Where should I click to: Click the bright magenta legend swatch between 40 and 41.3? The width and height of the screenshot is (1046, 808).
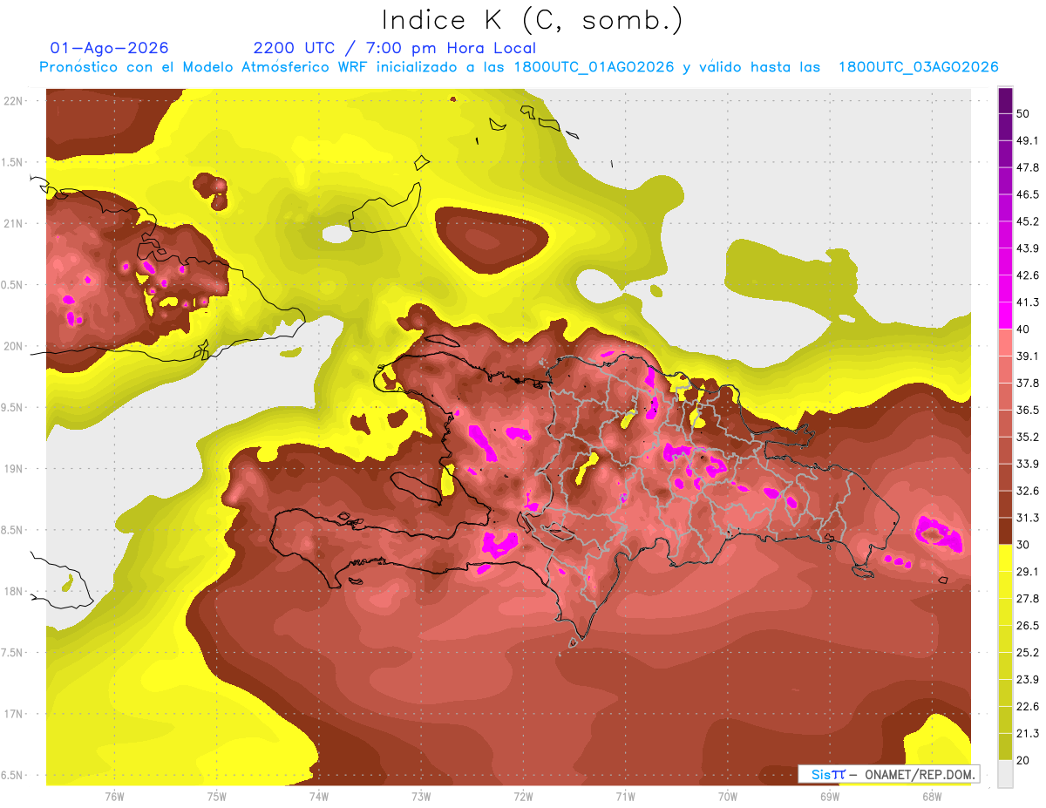[1005, 316]
